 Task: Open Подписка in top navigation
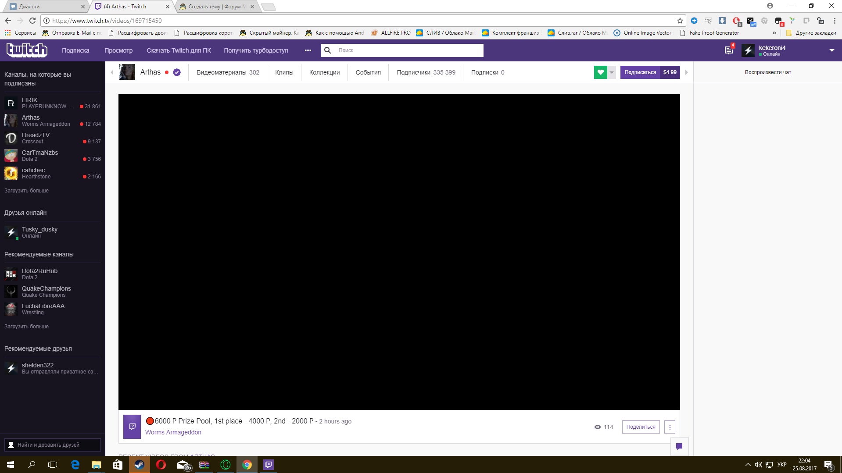pos(75,50)
